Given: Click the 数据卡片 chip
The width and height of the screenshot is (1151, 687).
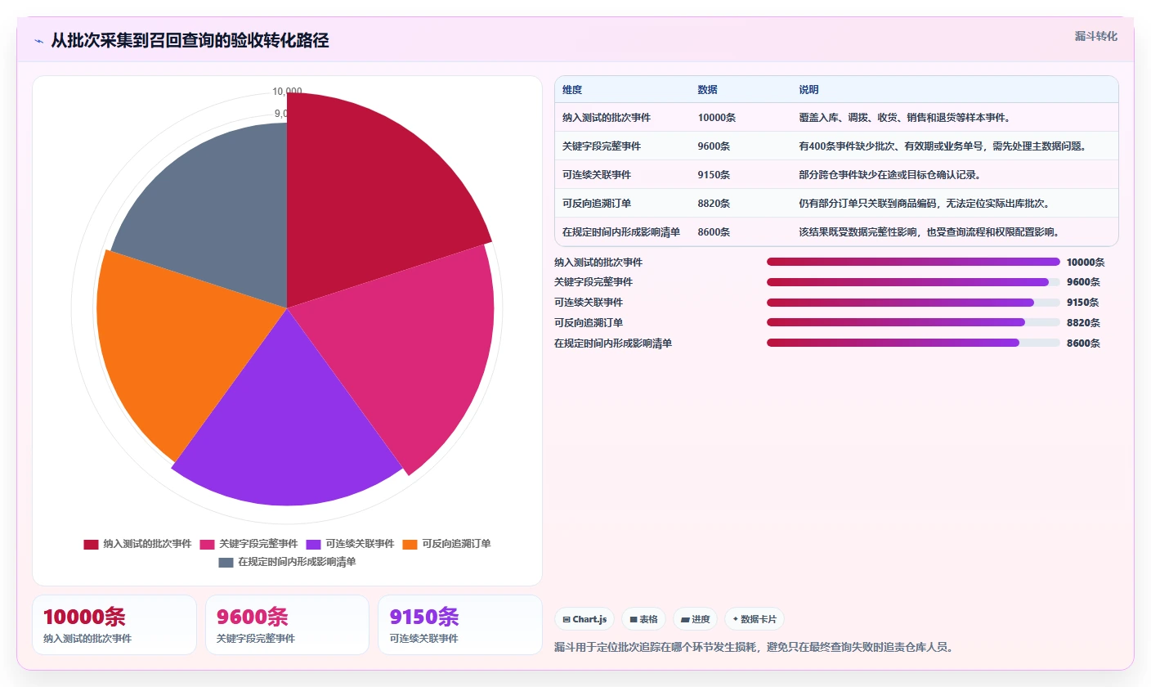Looking at the screenshot, I should [x=755, y=619].
